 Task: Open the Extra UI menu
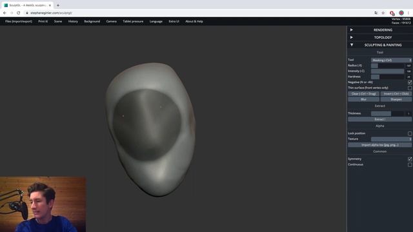click(174, 21)
